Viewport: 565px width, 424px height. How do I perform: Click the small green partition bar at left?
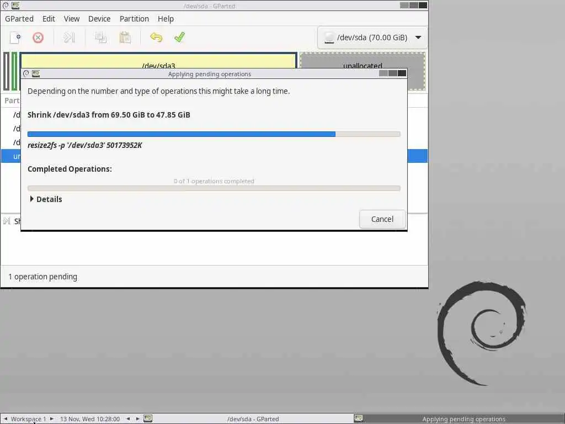click(14, 71)
